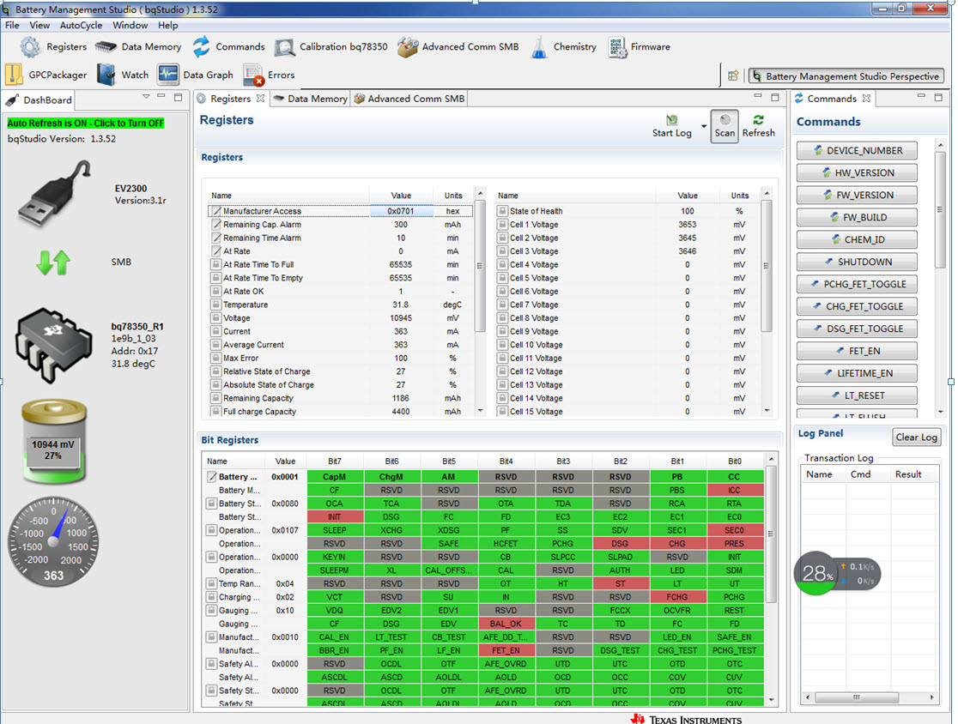Click the Clear Log button
Image resolution: width=958 pixels, height=724 pixels.
coord(916,437)
